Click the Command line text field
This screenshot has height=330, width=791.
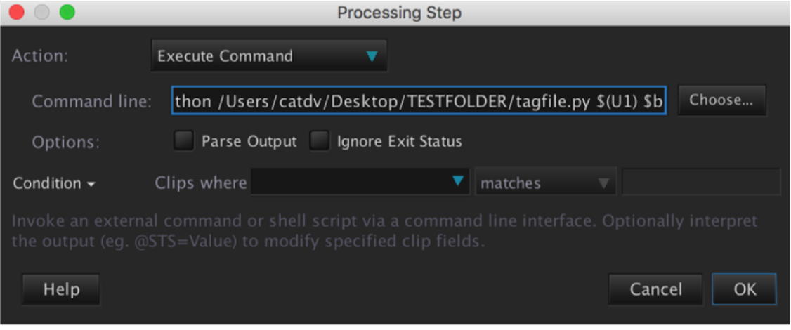[x=419, y=101]
